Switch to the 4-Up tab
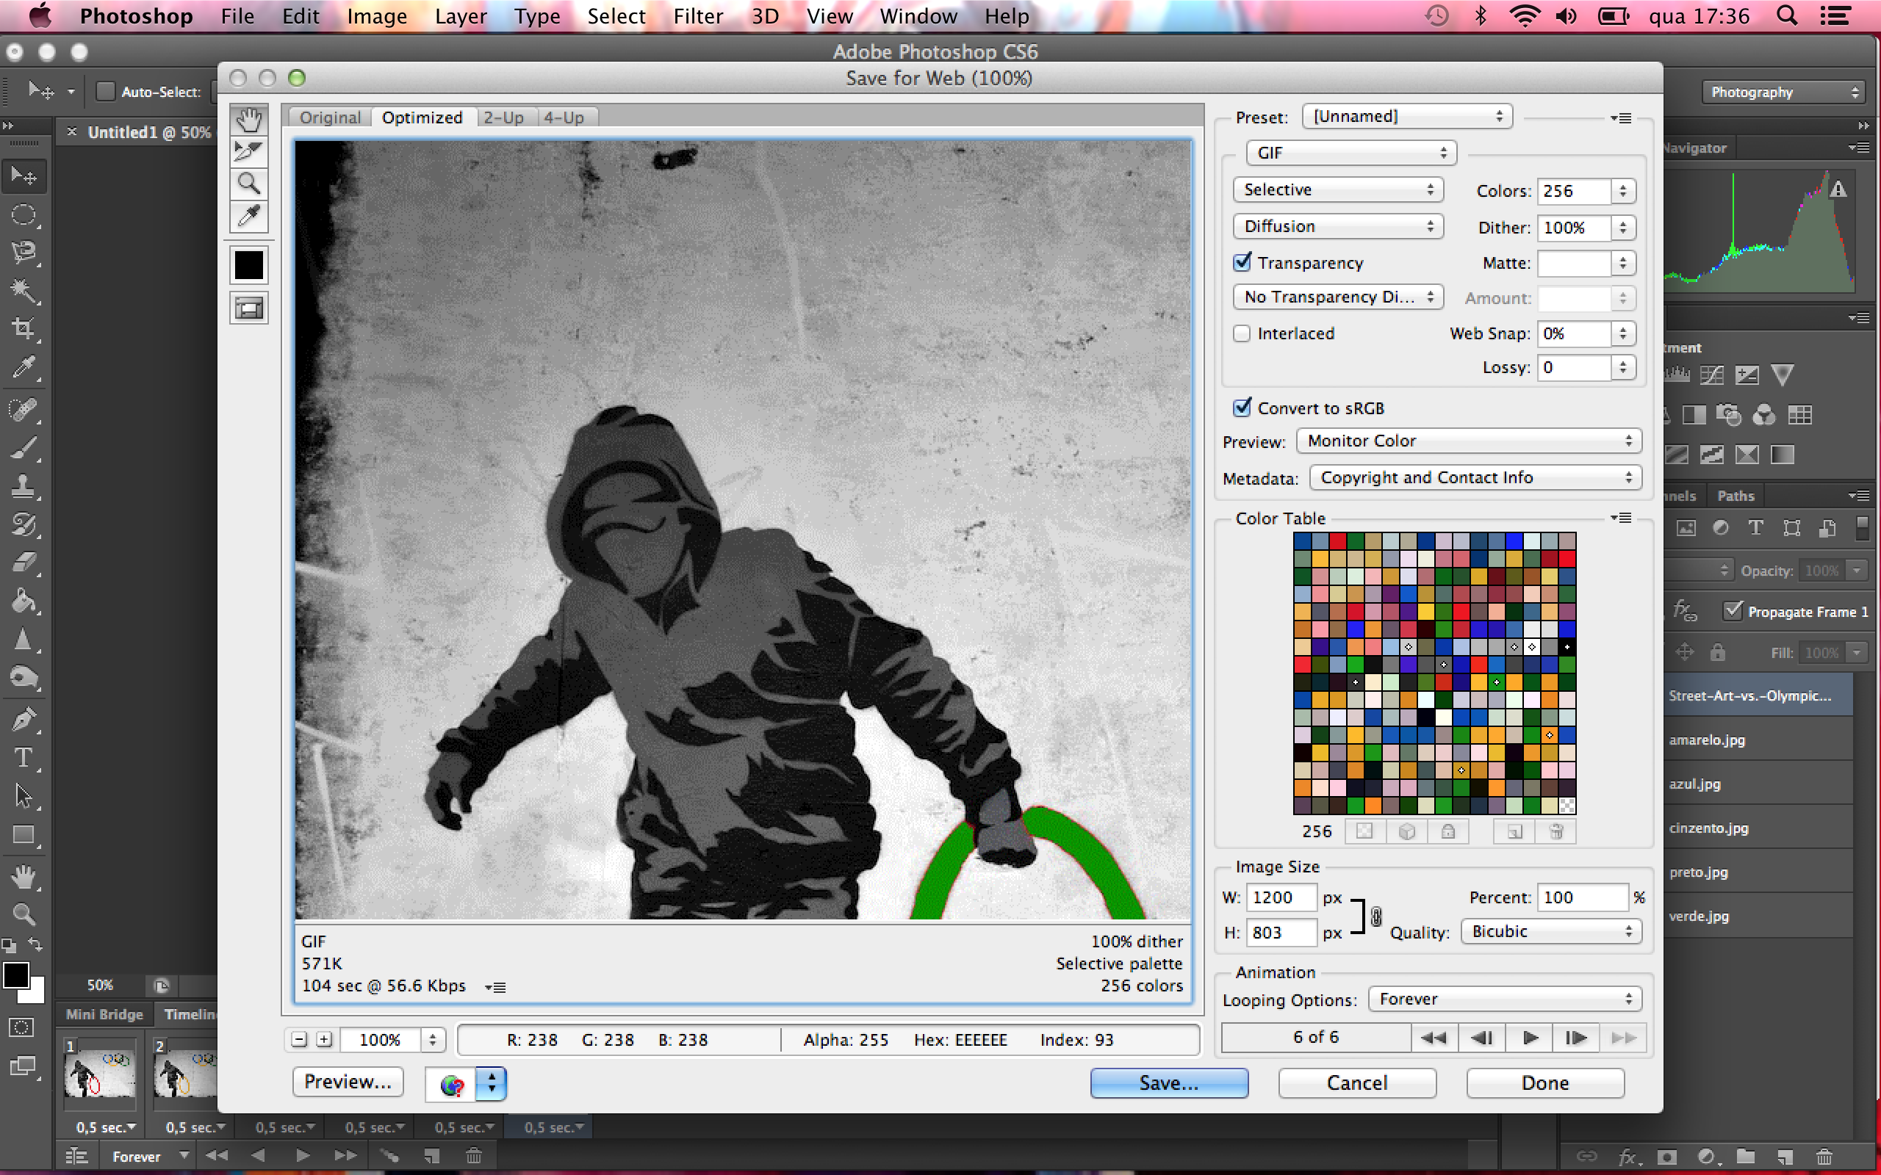Image resolution: width=1881 pixels, height=1175 pixels. tap(564, 117)
